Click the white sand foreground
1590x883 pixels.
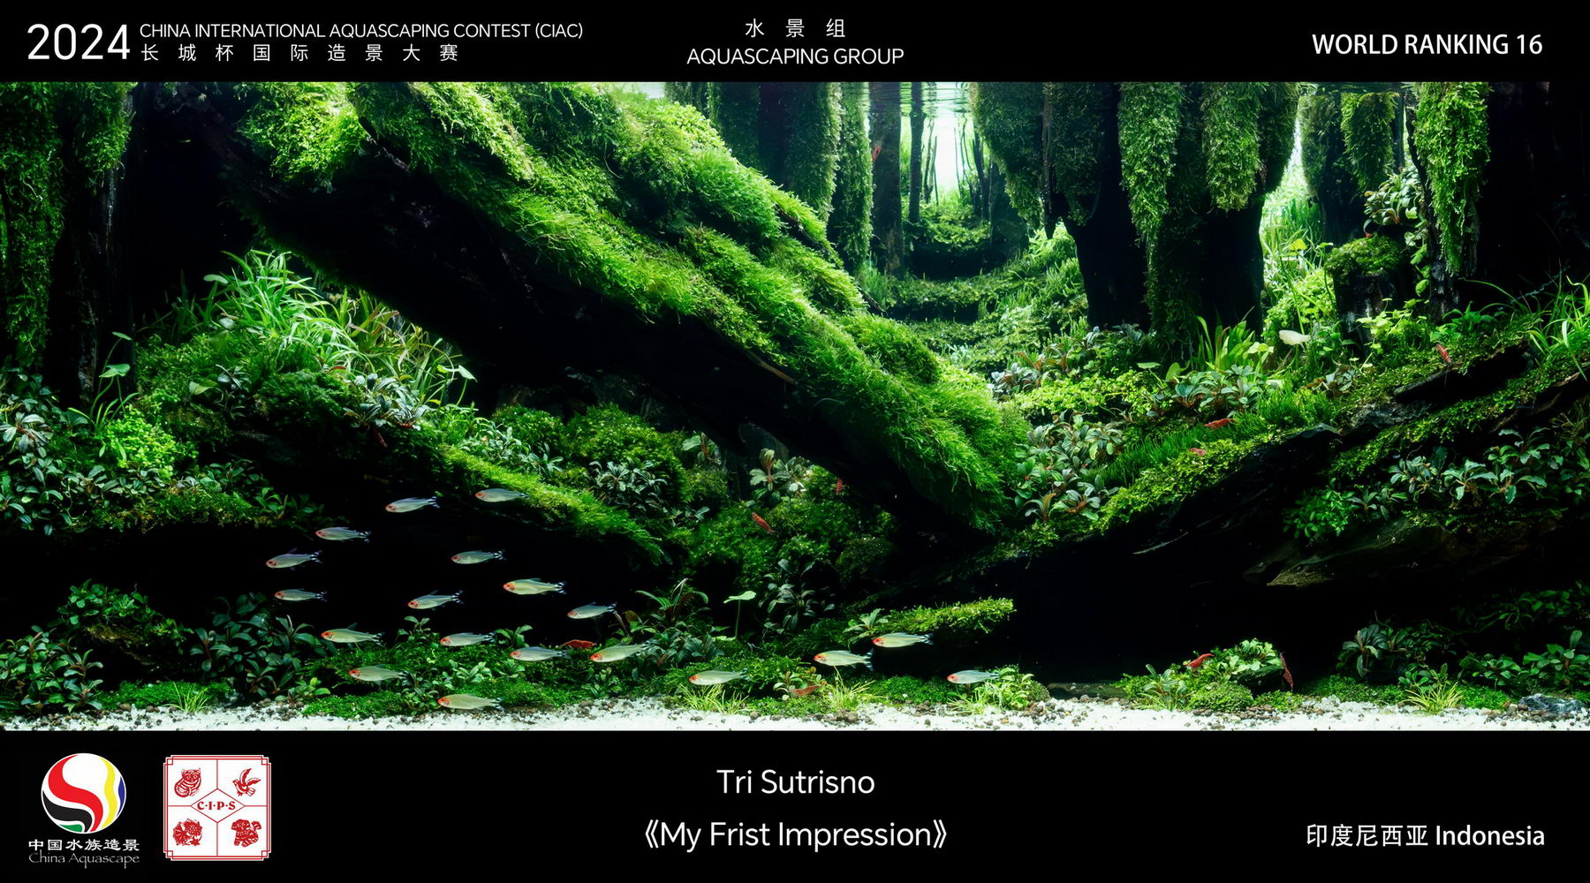point(795,715)
